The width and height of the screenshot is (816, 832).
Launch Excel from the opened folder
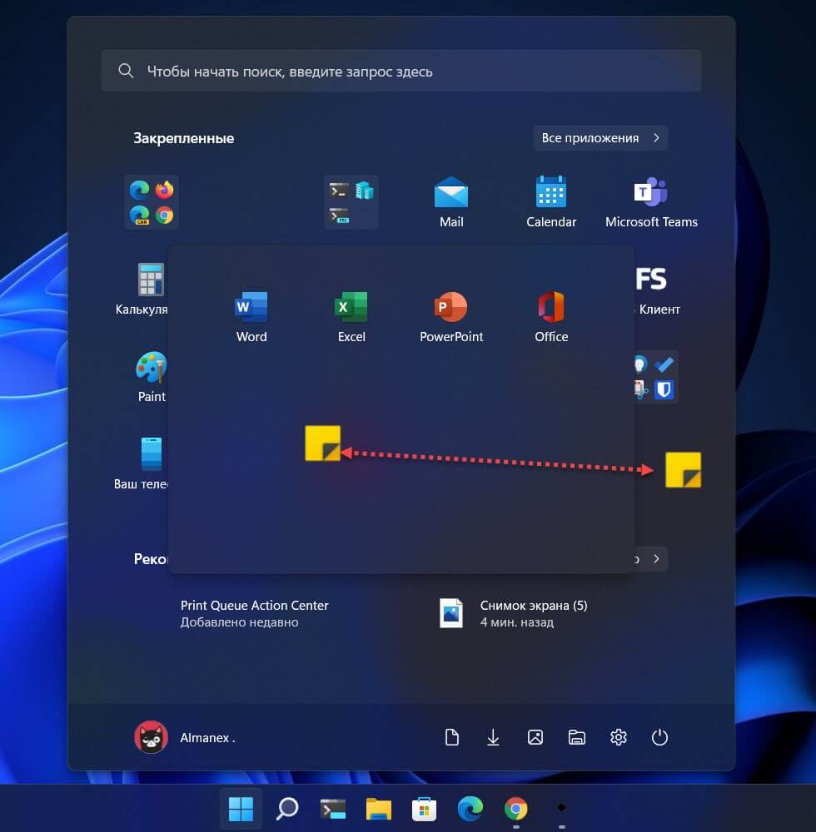point(351,317)
